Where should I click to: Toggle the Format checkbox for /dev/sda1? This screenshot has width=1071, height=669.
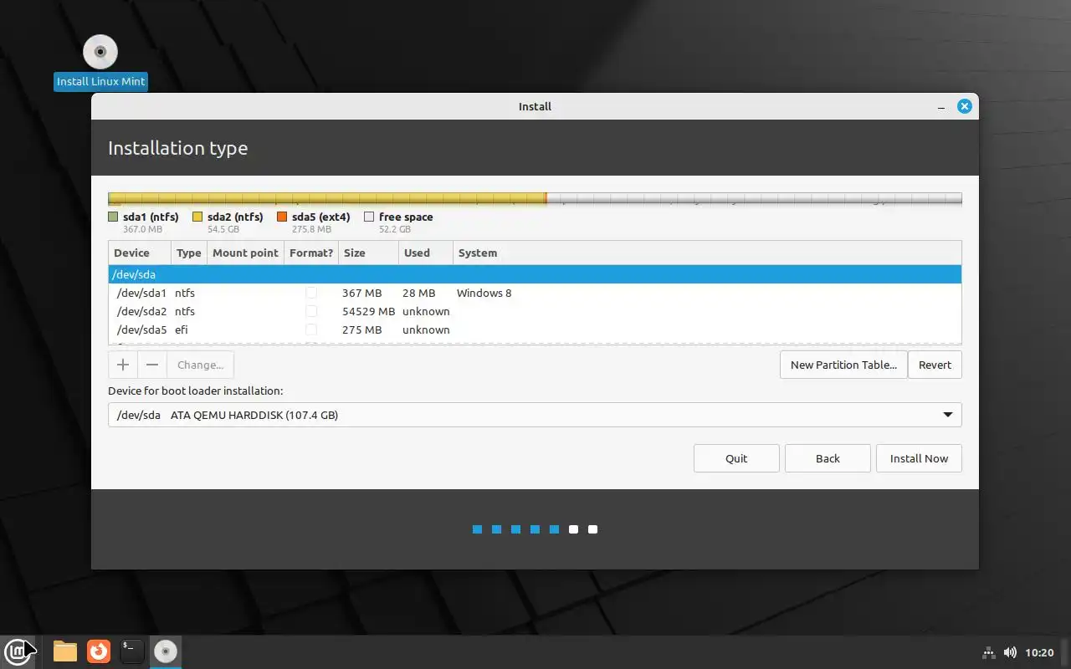[311, 293]
